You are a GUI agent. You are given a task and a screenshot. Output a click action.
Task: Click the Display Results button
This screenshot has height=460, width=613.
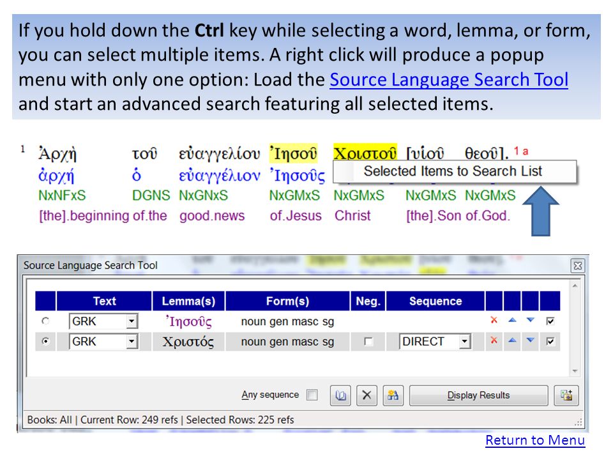(x=478, y=395)
